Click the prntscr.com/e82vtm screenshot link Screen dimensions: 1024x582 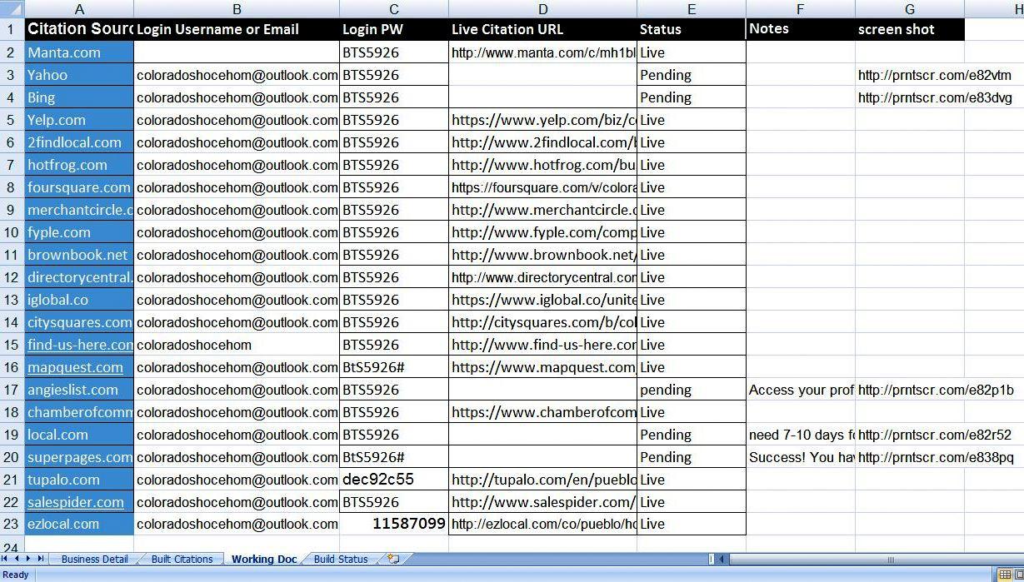907,75
